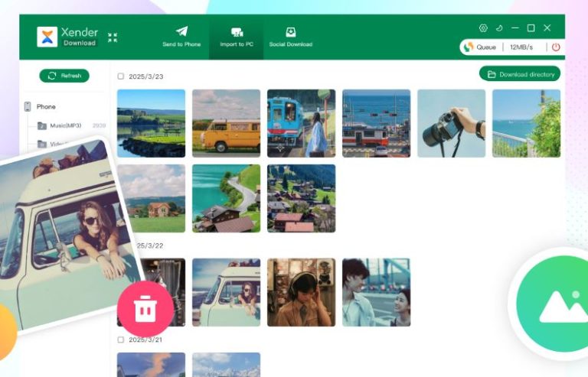Select the Phone device in sidebar
The height and width of the screenshot is (377, 588).
45,106
